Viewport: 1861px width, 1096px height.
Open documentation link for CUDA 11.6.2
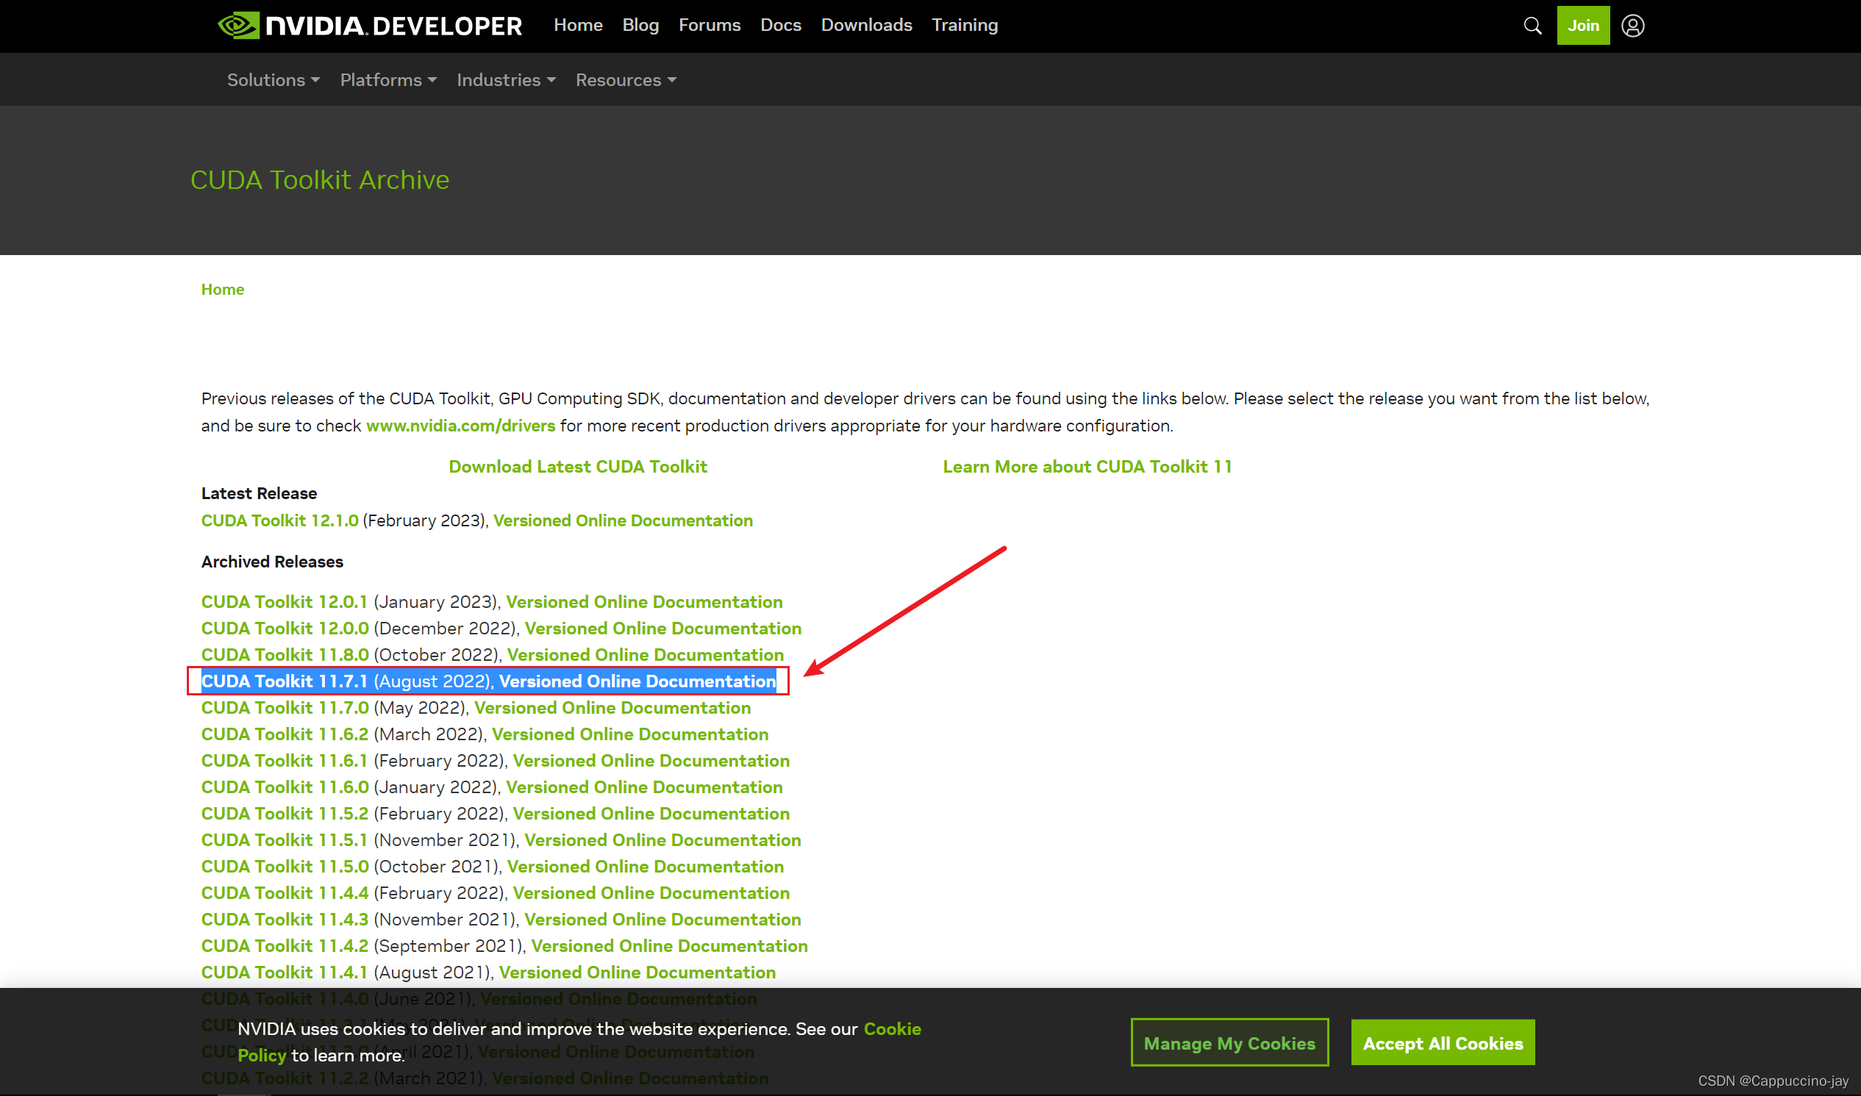[x=629, y=735]
